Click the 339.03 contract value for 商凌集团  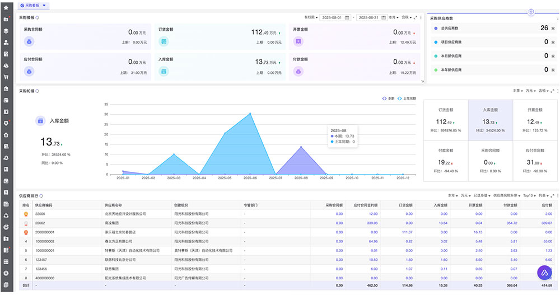click(x=372, y=223)
